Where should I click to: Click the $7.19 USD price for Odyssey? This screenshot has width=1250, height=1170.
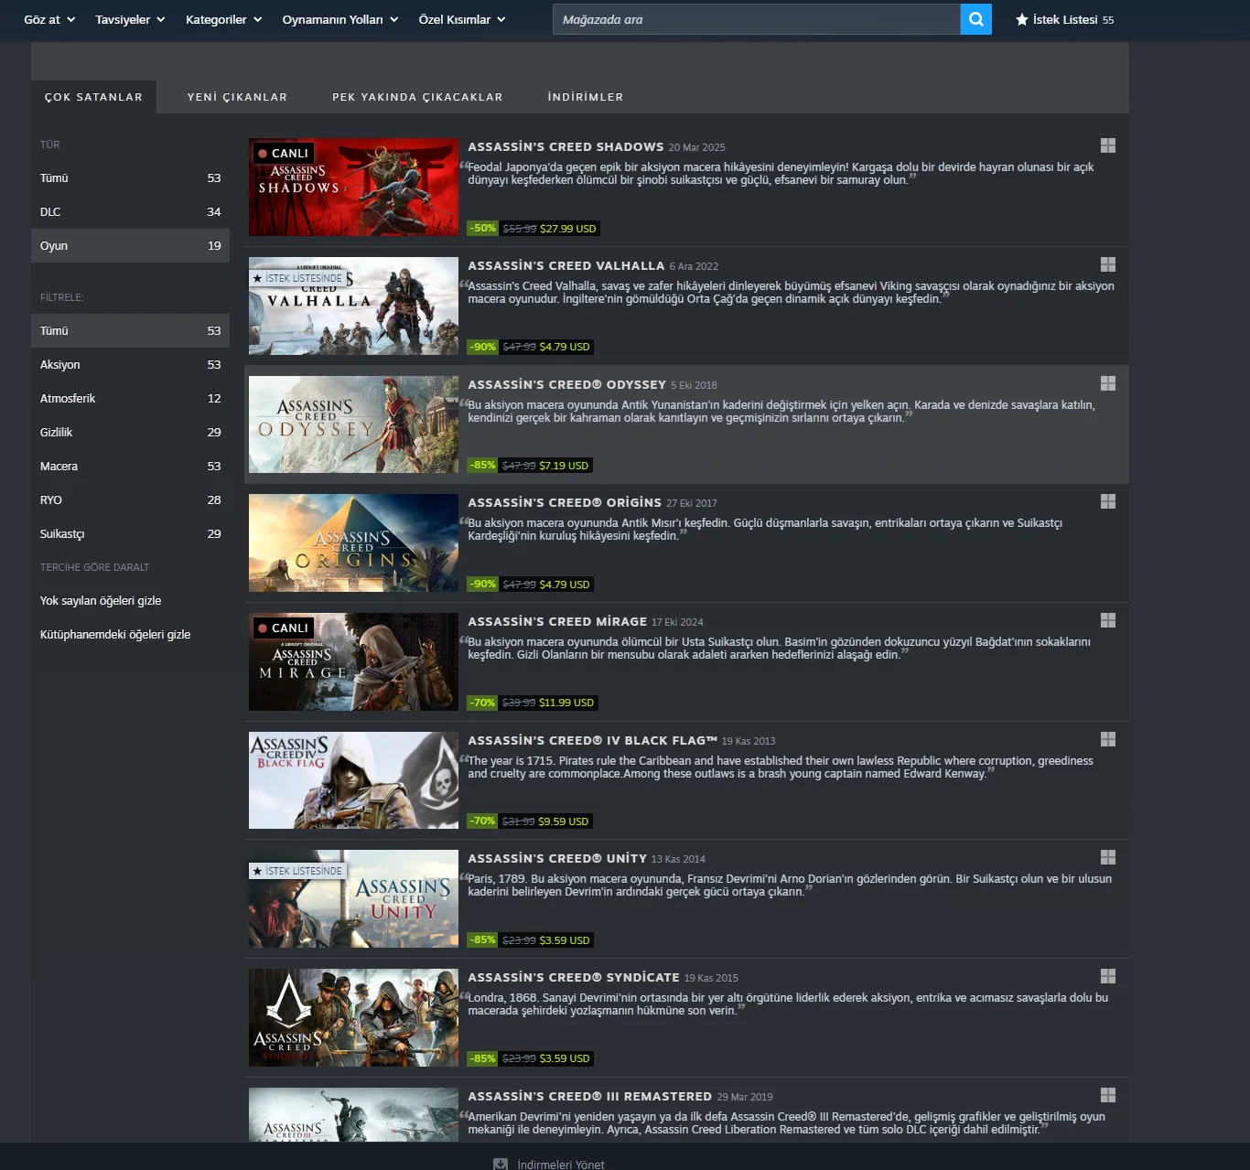point(564,466)
